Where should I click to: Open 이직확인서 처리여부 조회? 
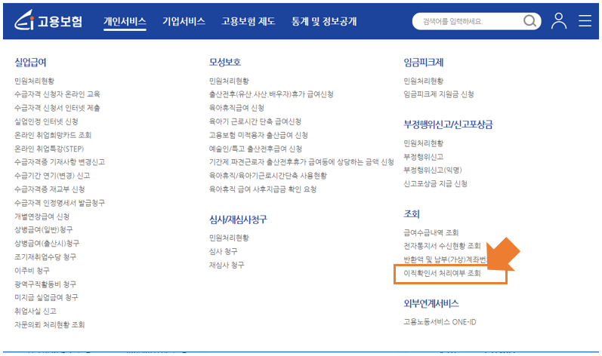point(442,273)
